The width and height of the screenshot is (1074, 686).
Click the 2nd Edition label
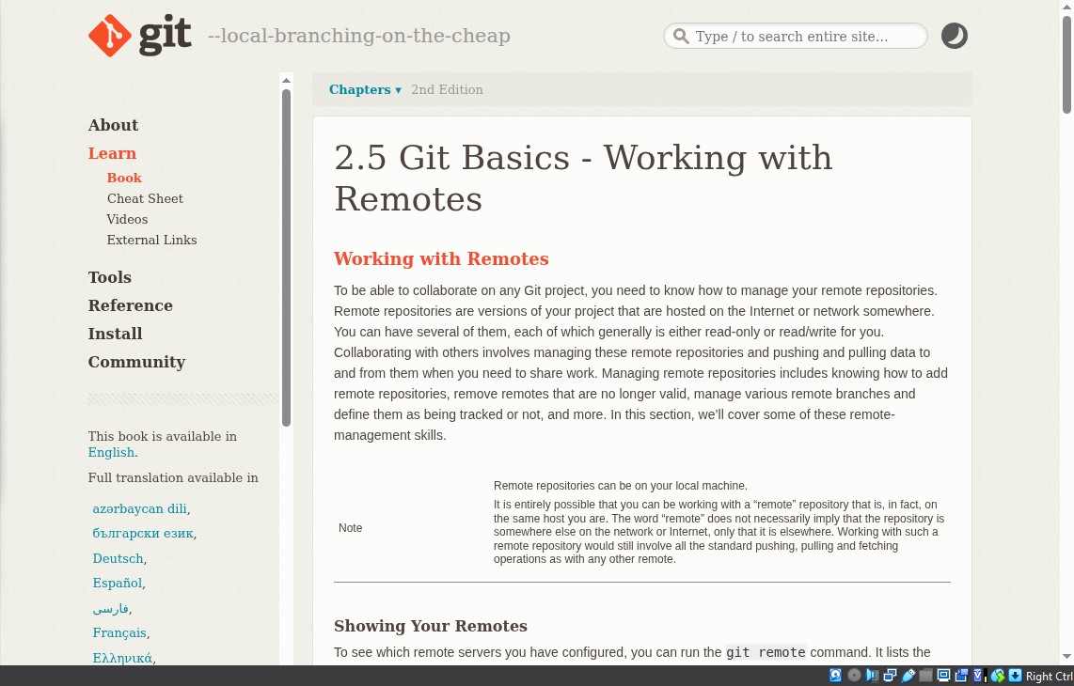coord(447,89)
